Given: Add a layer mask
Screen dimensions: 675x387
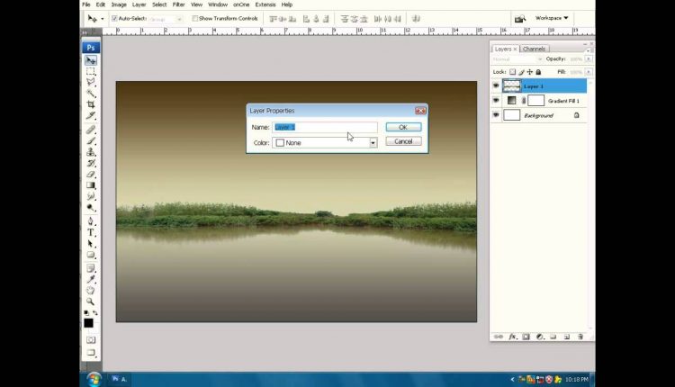Looking at the screenshot, I should coord(526,337).
